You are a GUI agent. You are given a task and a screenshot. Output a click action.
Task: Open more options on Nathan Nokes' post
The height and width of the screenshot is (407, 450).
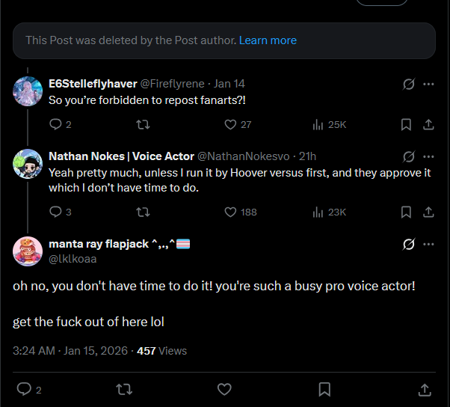pos(428,156)
